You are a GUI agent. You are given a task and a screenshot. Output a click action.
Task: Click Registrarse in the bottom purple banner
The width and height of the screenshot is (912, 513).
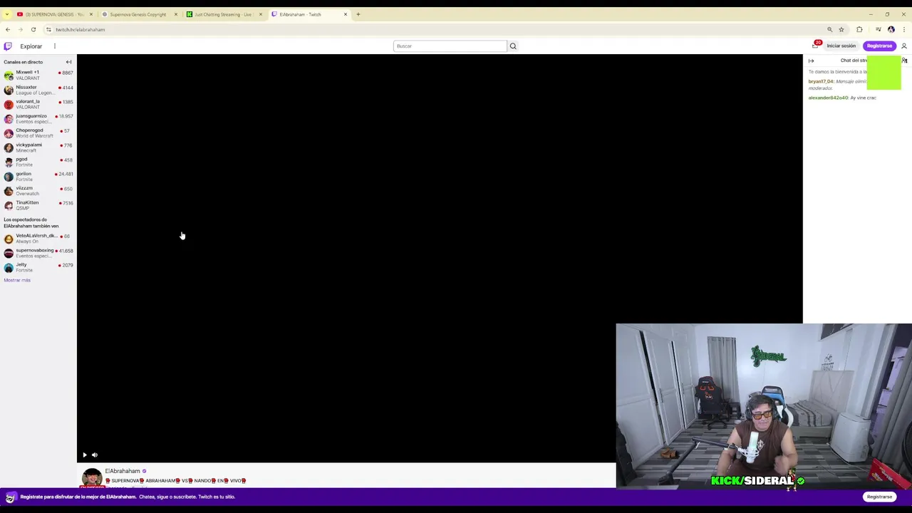click(879, 497)
